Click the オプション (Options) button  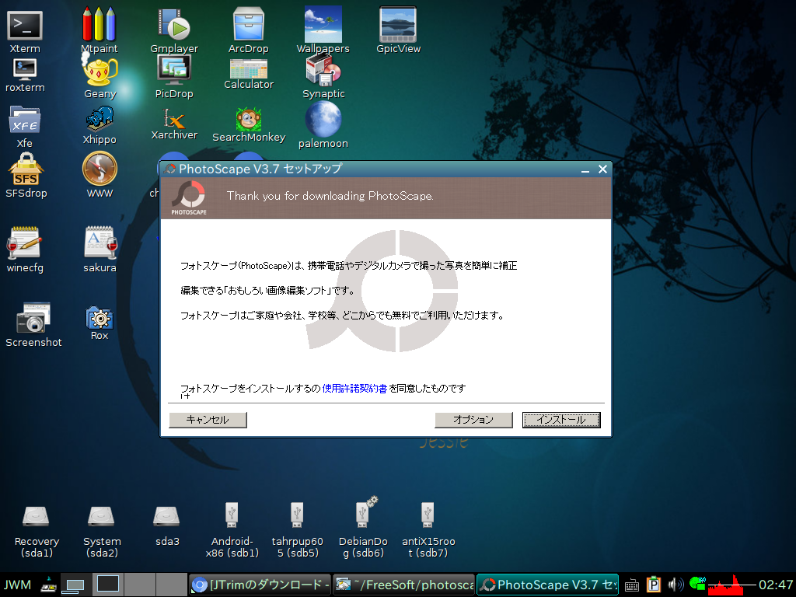tap(473, 420)
